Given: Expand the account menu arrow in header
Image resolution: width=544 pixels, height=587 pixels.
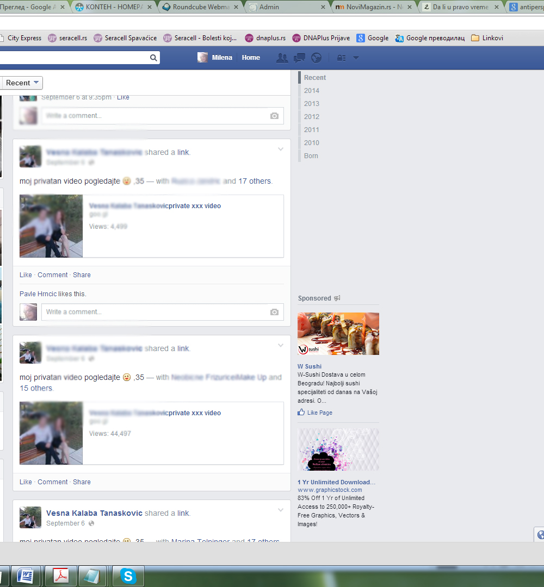Looking at the screenshot, I should click(x=356, y=58).
